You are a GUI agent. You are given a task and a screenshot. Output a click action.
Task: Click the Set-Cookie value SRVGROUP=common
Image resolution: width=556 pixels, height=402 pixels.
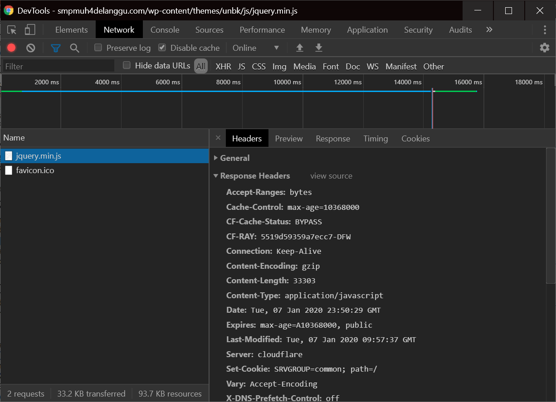tap(310, 369)
